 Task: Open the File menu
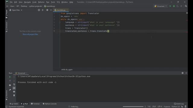[11, 2]
